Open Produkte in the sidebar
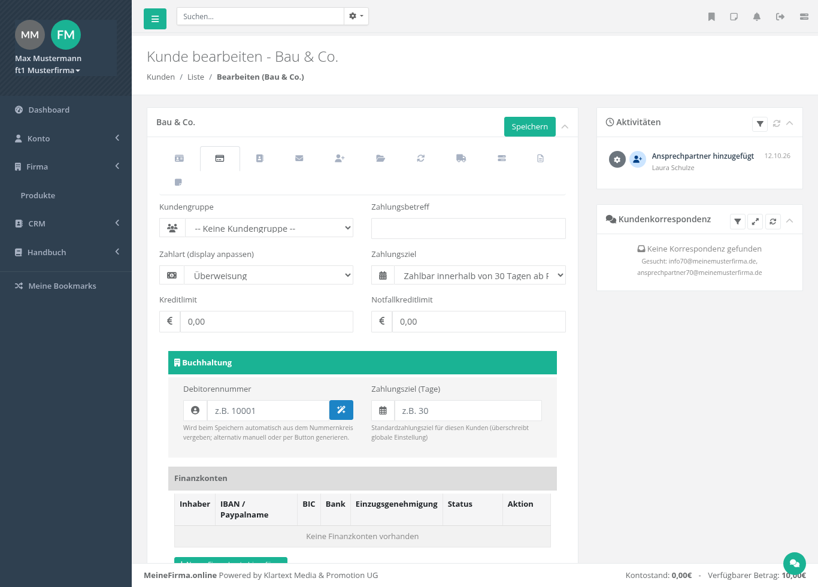 point(66,195)
